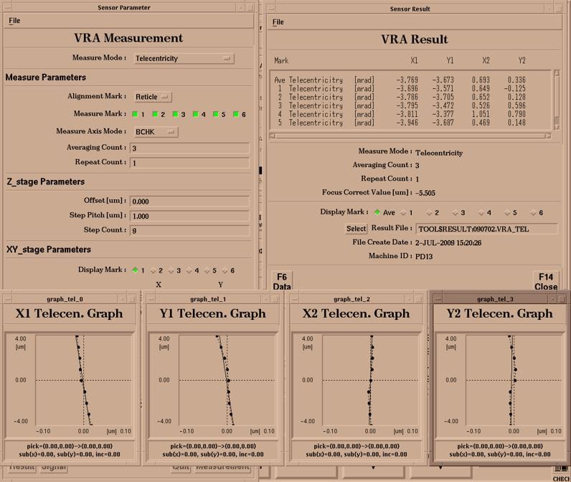Open window menu of Sensor Parameter window

pos(7,7)
